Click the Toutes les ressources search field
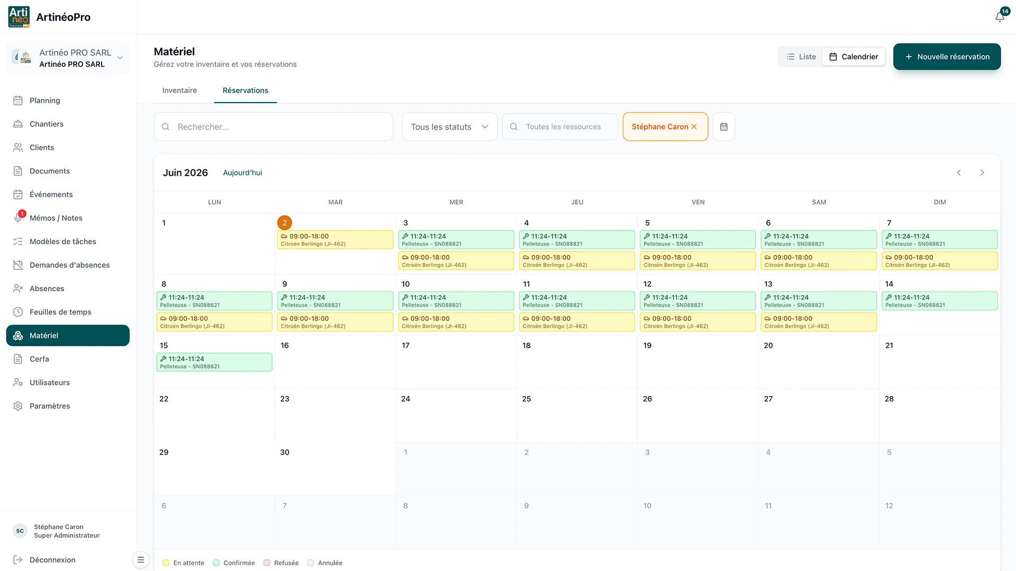The image size is (1016, 571). 560,127
